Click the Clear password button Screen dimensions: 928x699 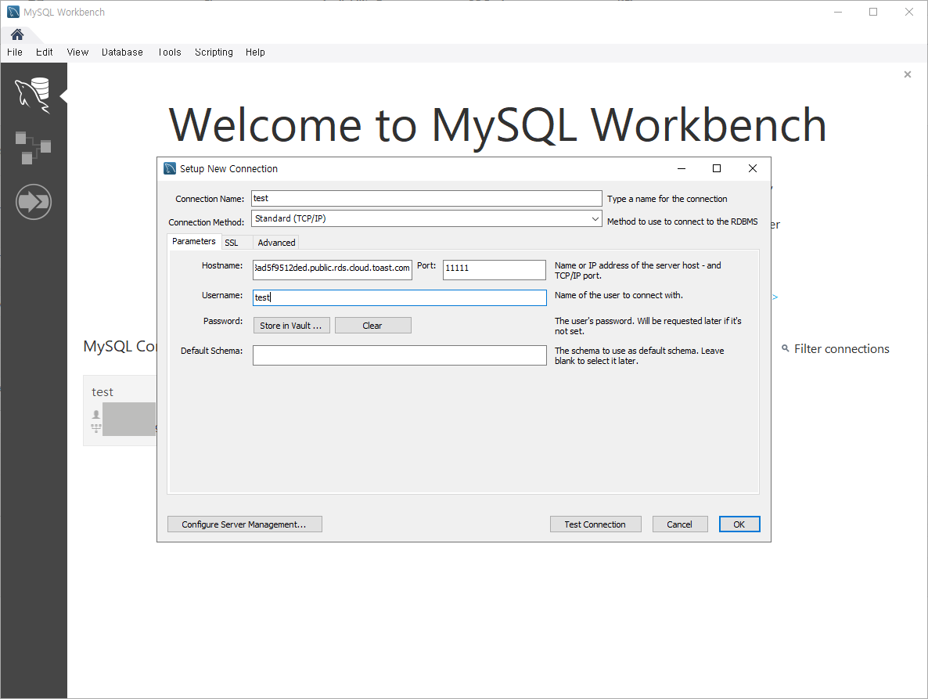(373, 326)
